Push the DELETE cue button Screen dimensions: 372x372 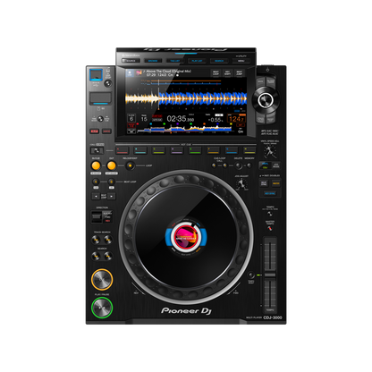coord(238,165)
